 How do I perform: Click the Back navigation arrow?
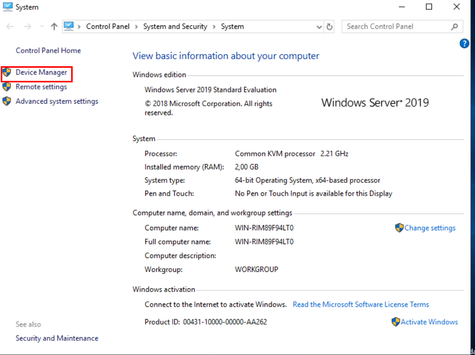[10, 27]
